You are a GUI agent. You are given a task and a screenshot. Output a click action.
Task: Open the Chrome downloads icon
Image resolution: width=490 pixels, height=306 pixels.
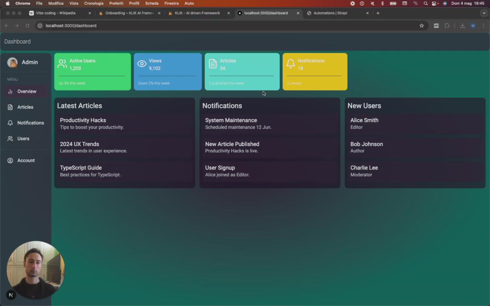point(462,25)
